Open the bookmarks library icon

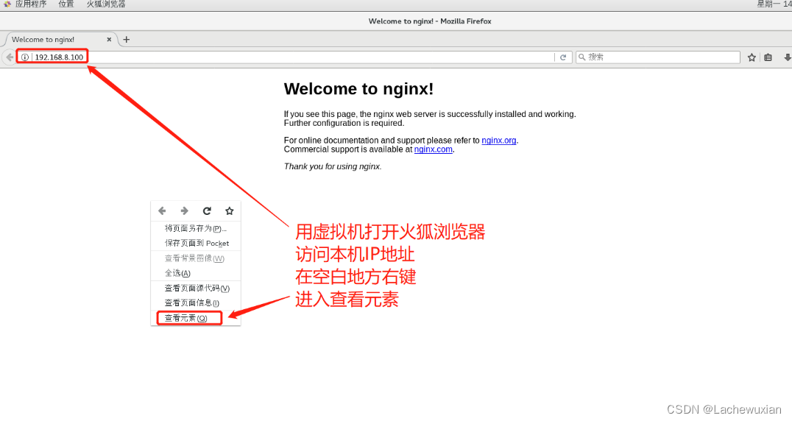[768, 57]
